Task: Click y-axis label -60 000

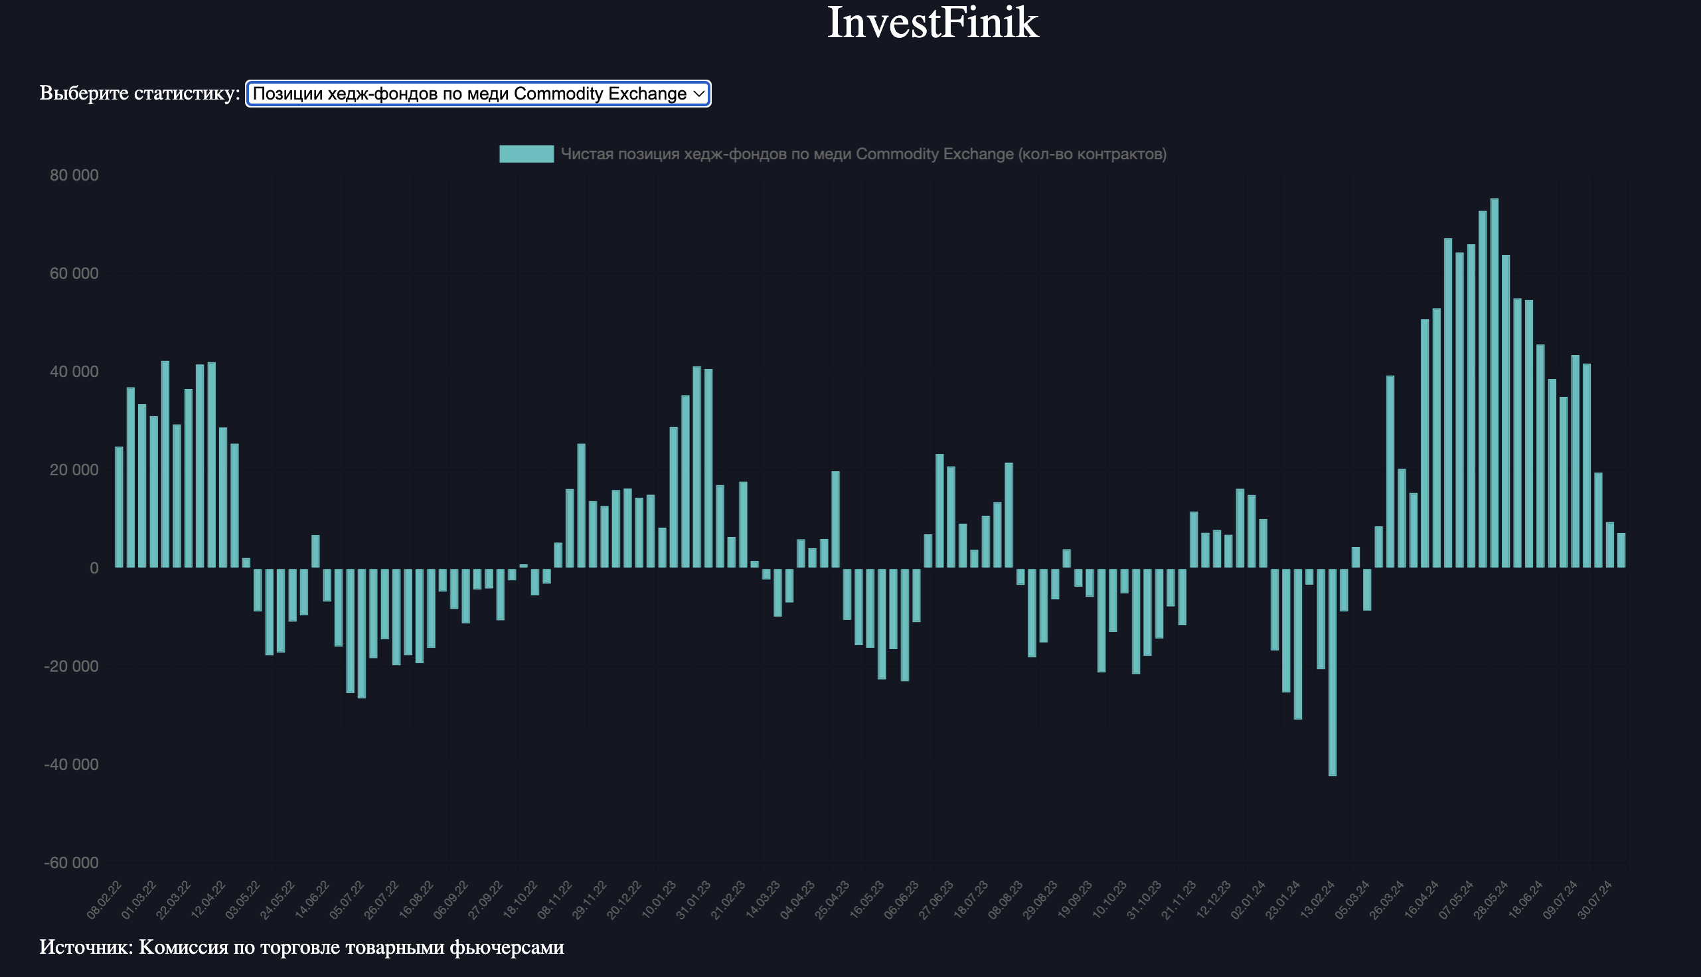Action: click(x=71, y=862)
